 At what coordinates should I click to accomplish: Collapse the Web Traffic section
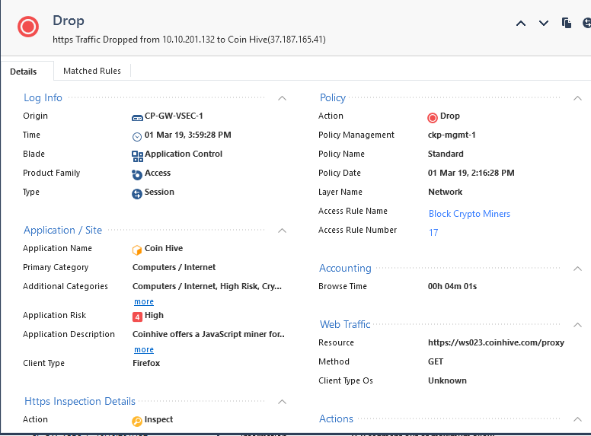(x=577, y=325)
